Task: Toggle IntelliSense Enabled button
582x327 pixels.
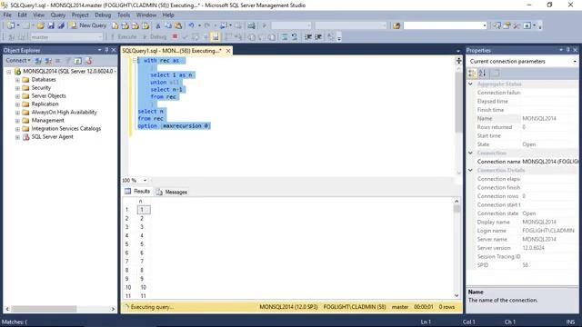Action: (216, 36)
